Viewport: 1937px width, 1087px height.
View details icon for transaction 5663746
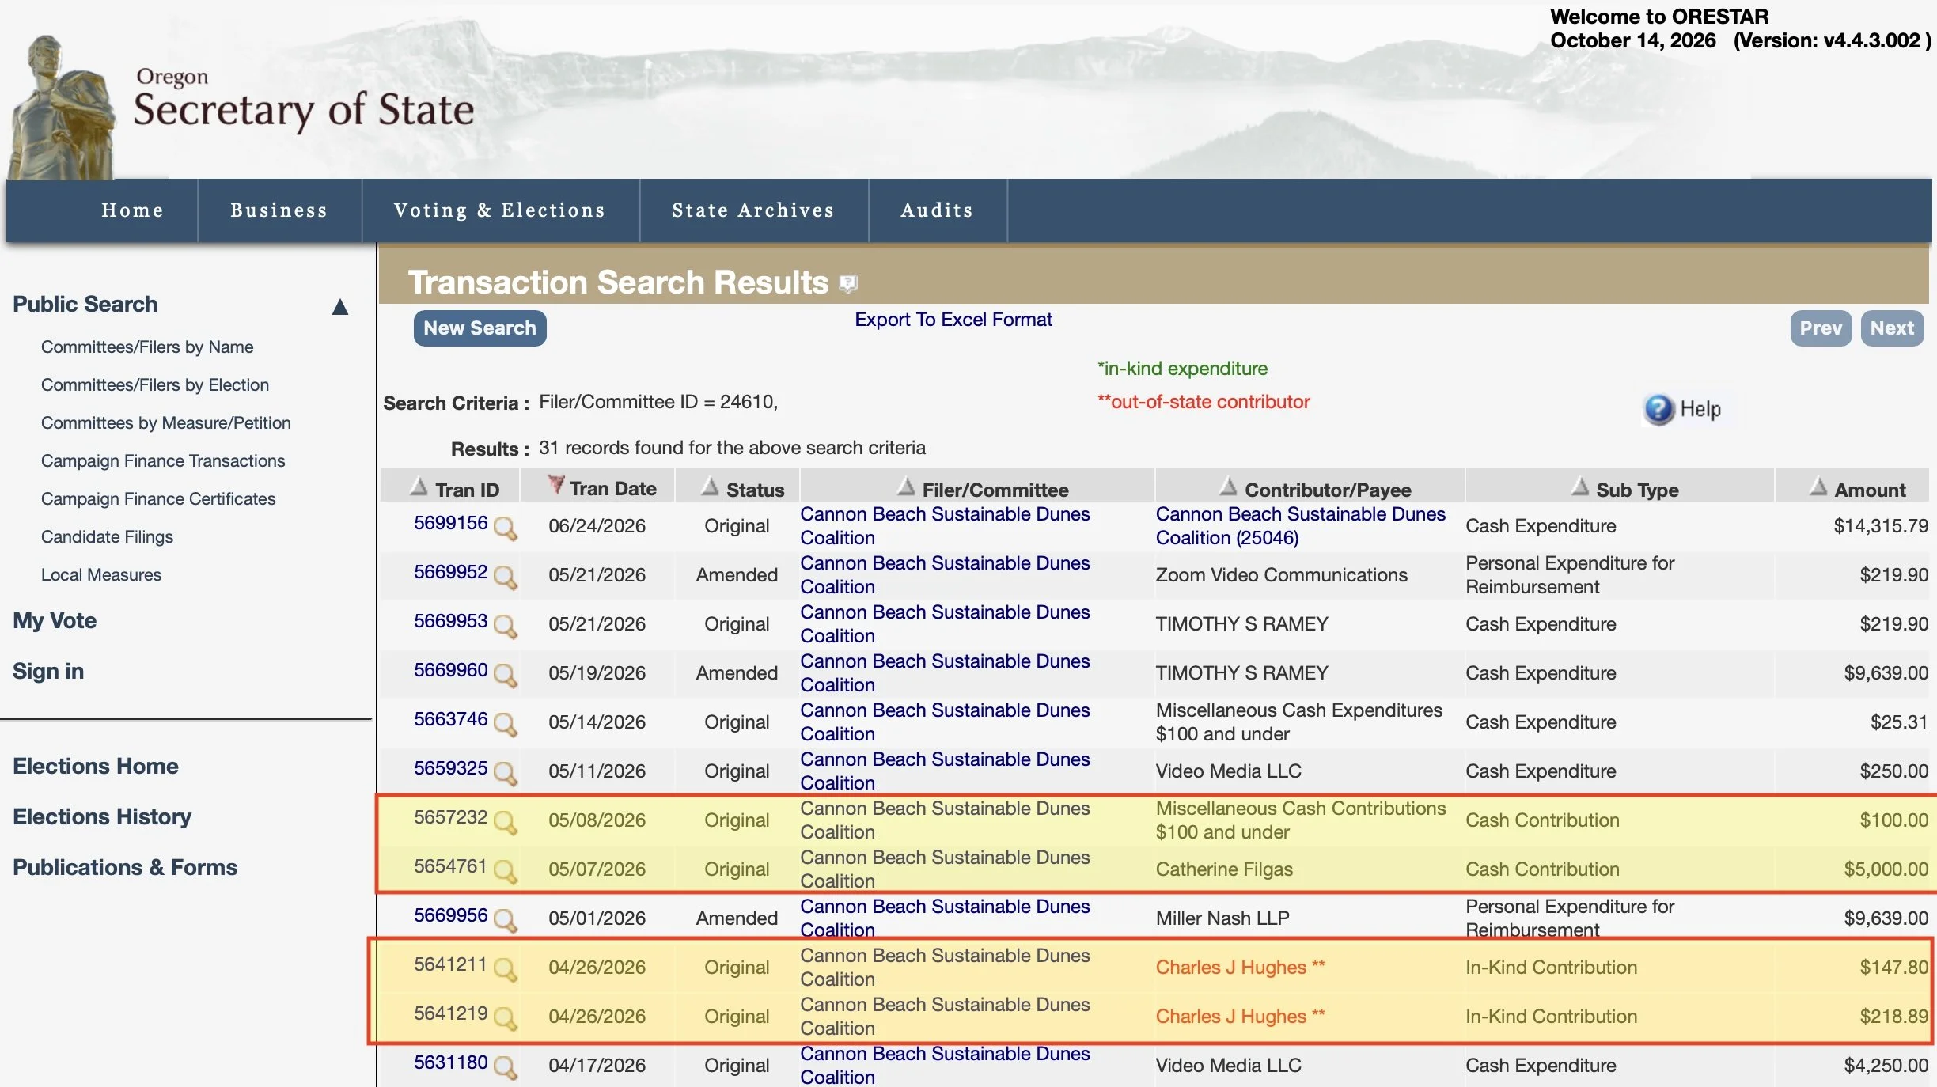click(505, 724)
